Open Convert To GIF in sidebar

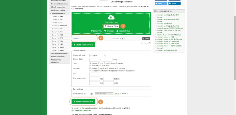57,23
